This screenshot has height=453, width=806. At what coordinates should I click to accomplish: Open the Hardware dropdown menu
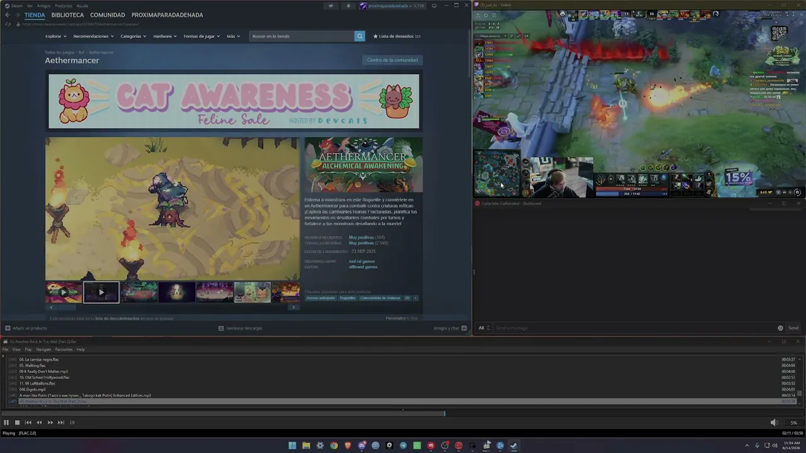[165, 36]
